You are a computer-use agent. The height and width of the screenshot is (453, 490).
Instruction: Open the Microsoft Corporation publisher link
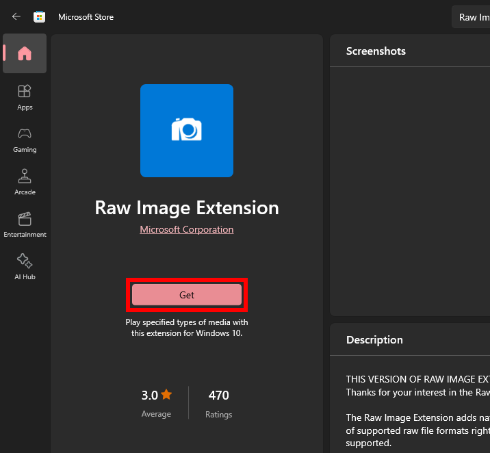tap(187, 230)
